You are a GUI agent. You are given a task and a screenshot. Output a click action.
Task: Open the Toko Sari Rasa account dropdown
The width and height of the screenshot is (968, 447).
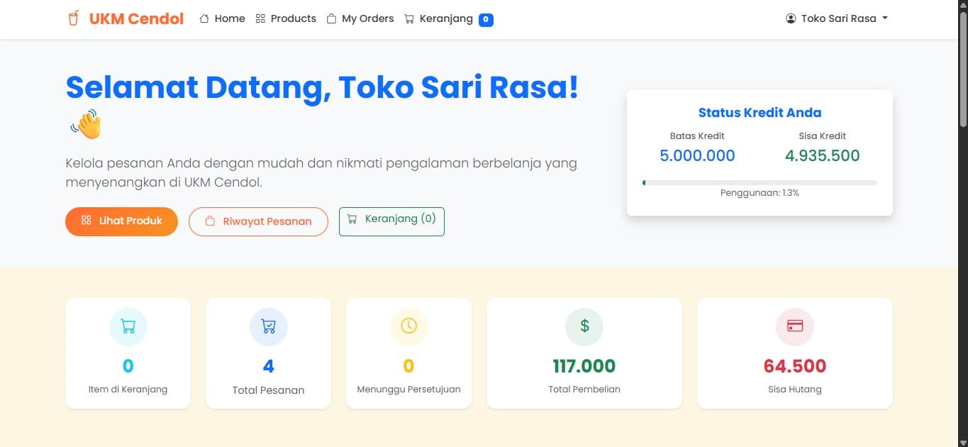840,18
